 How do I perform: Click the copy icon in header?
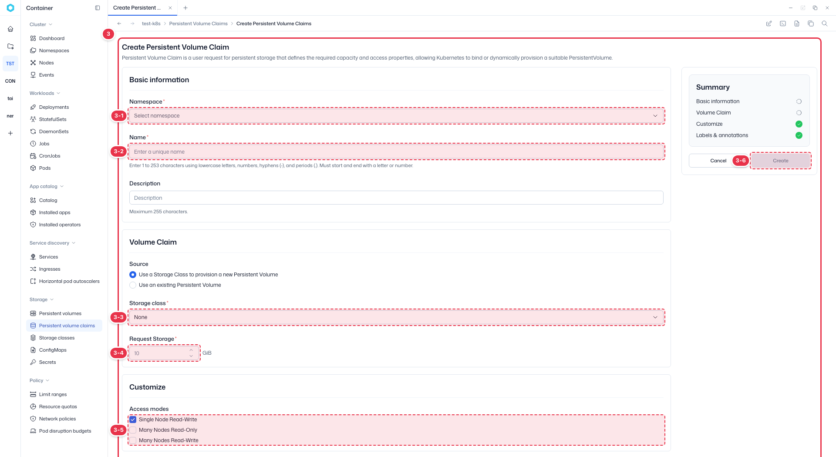811,24
